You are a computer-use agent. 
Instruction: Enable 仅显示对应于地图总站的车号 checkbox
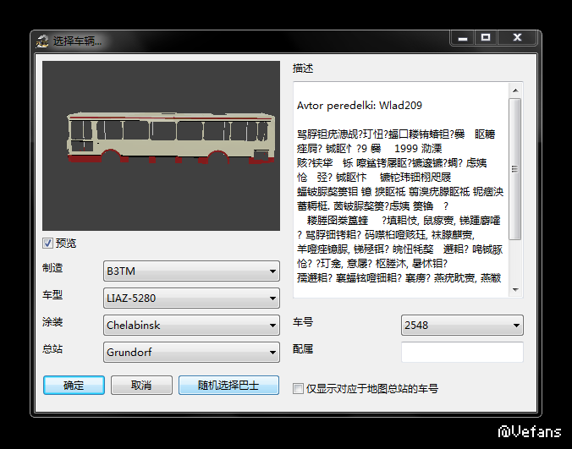click(298, 388)
